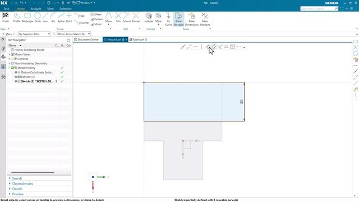This screenshot has width=359, height=202.
Task: Select the Point tool
Action: point(69,17)
